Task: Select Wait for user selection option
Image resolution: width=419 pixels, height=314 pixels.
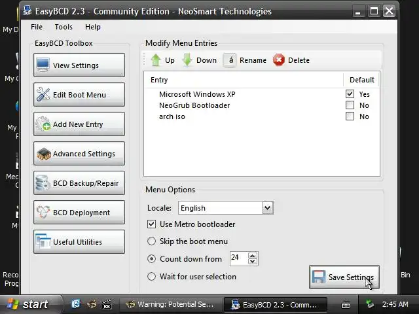Action: click(x=151, y=276)
